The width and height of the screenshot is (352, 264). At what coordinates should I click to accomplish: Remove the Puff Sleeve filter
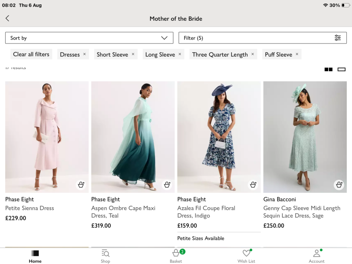pos(297,54)
